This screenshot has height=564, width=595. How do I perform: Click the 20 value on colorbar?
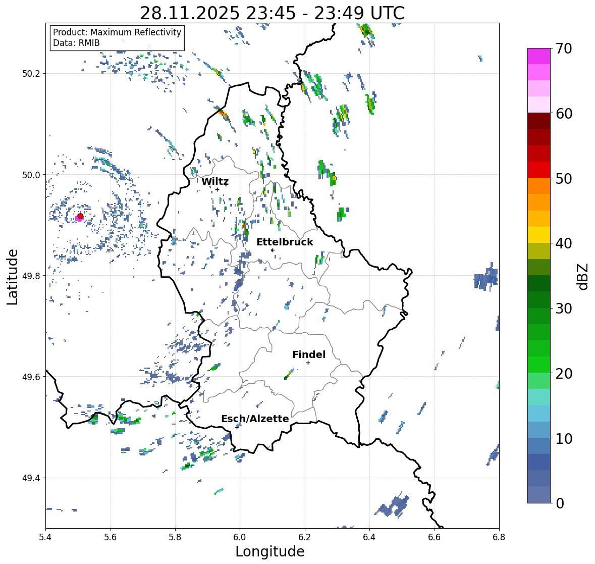[x=564, y=374]
